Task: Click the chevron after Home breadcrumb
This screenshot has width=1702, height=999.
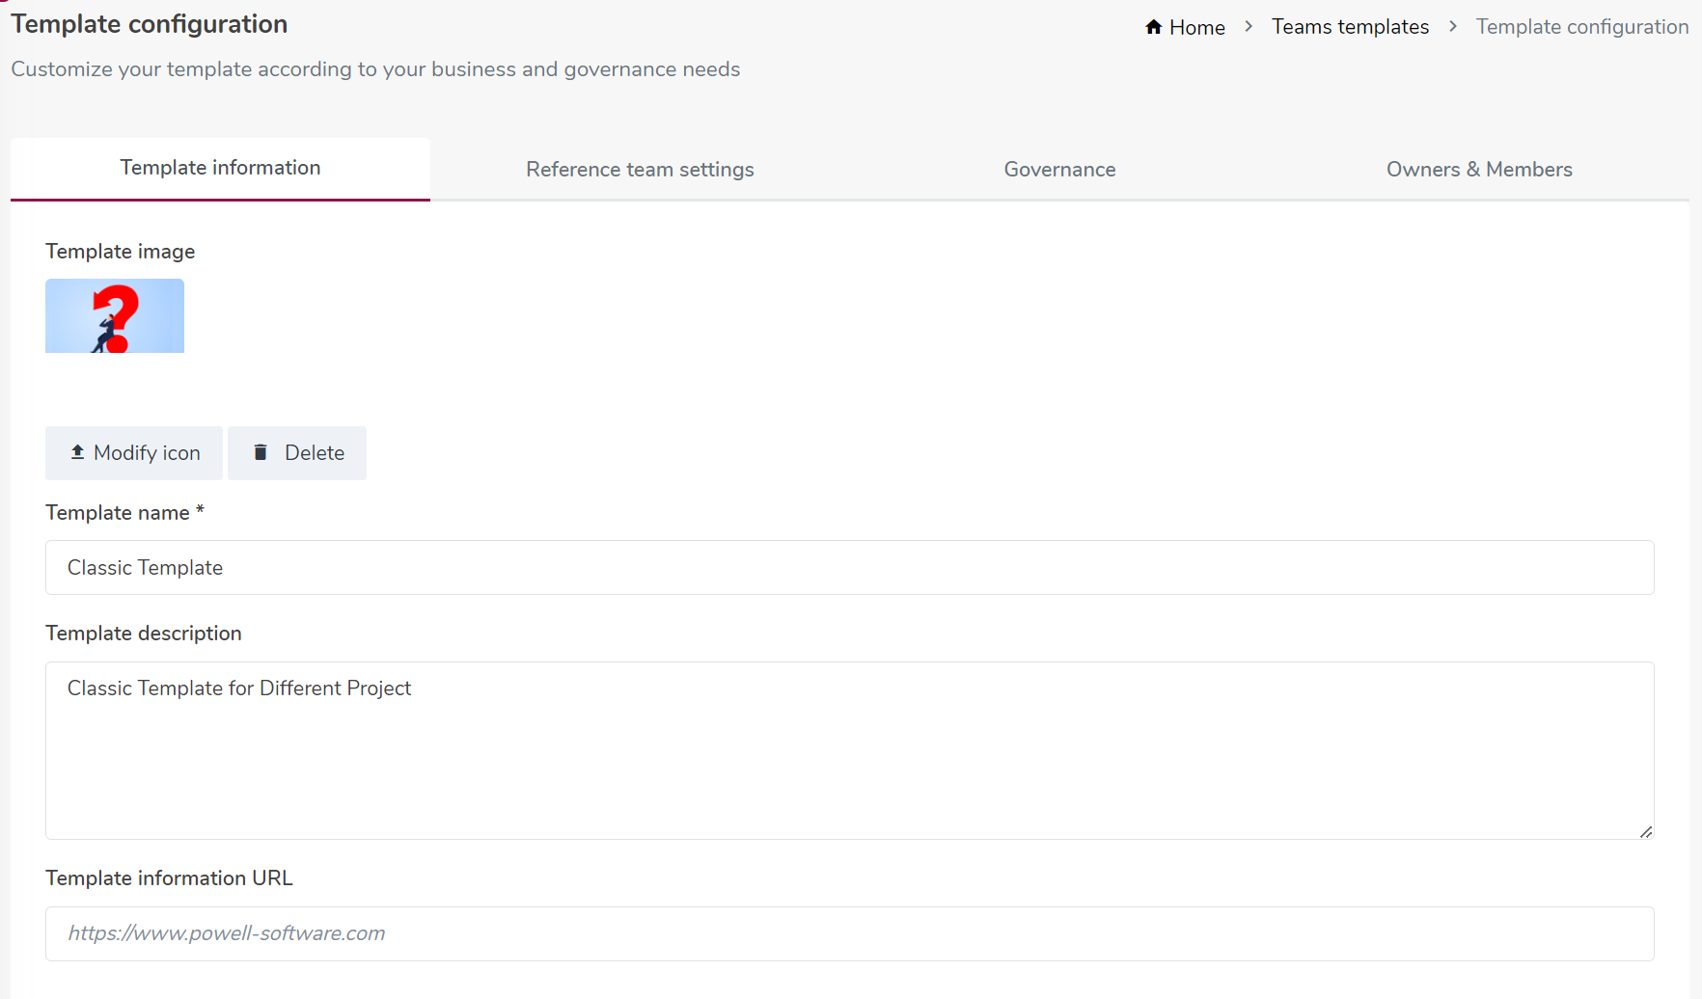Action: pos(1249,27)
